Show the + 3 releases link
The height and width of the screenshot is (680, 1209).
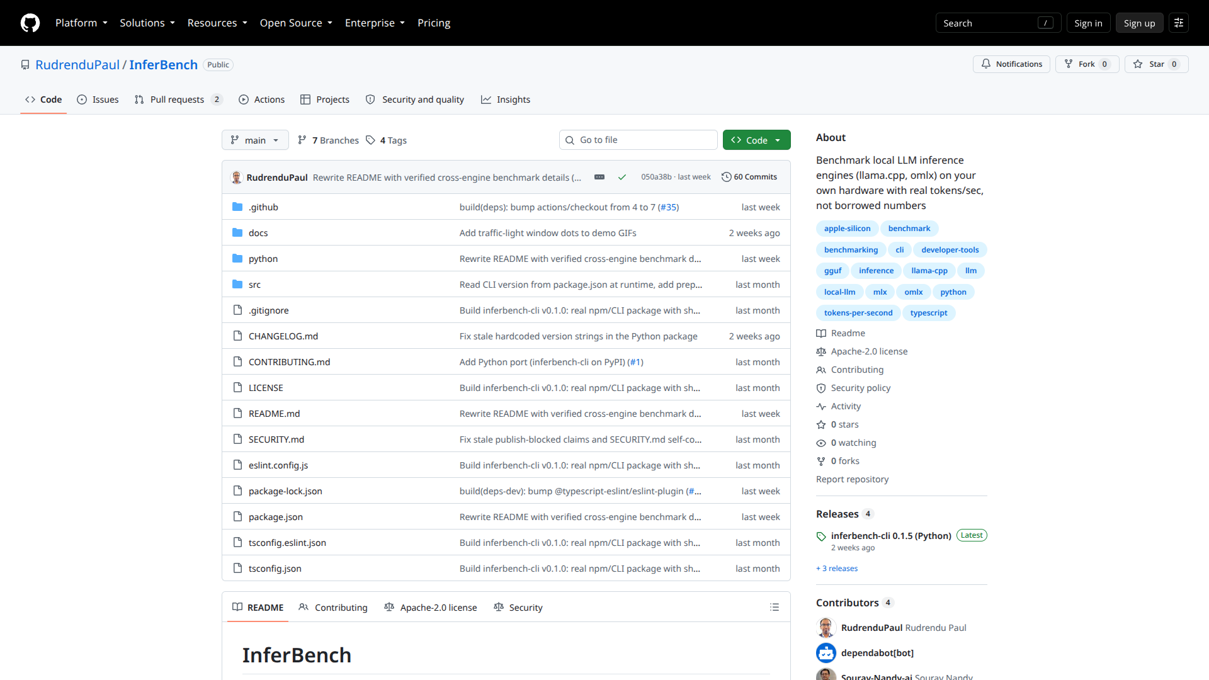(x=837, y=569)
